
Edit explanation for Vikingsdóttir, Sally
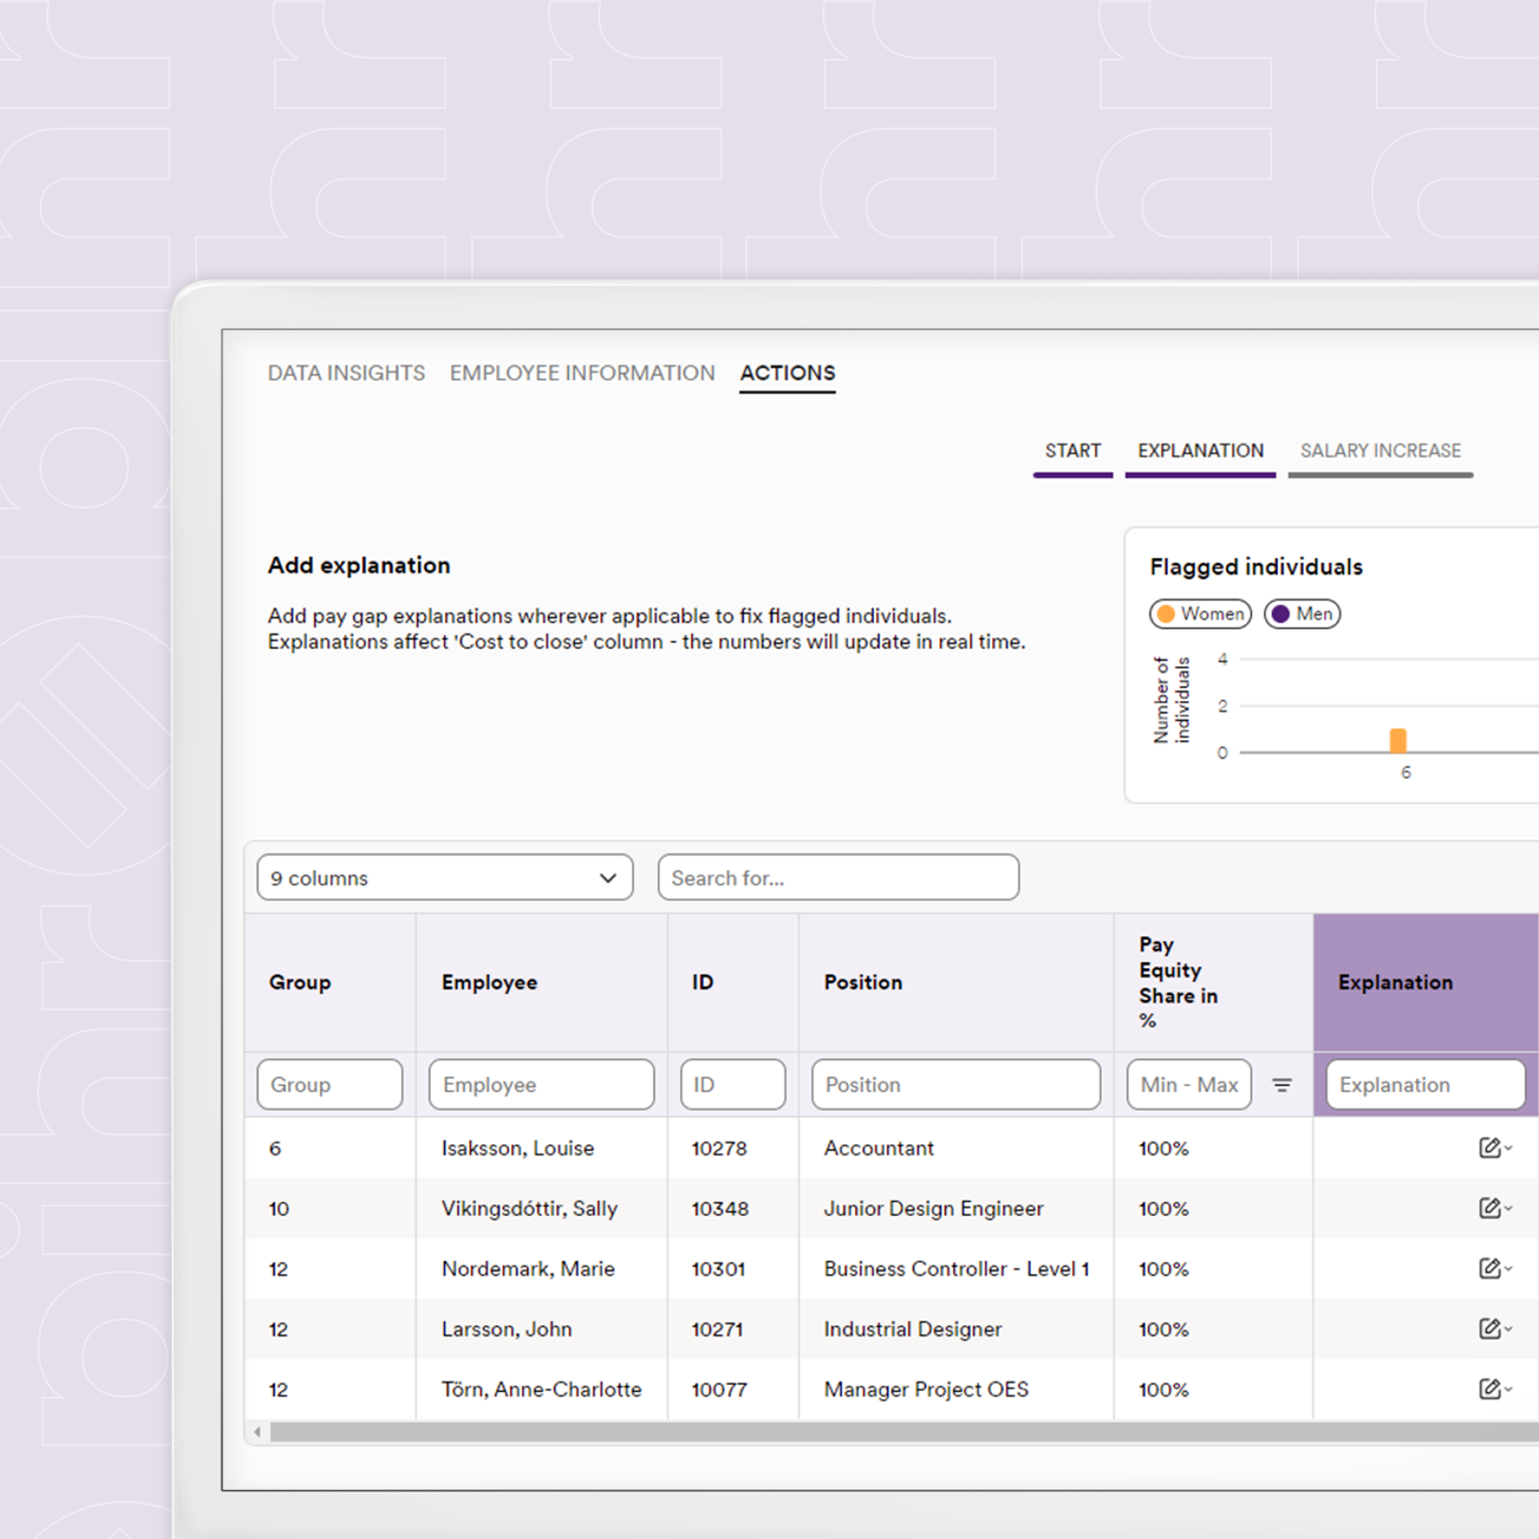(1494, 1208)
